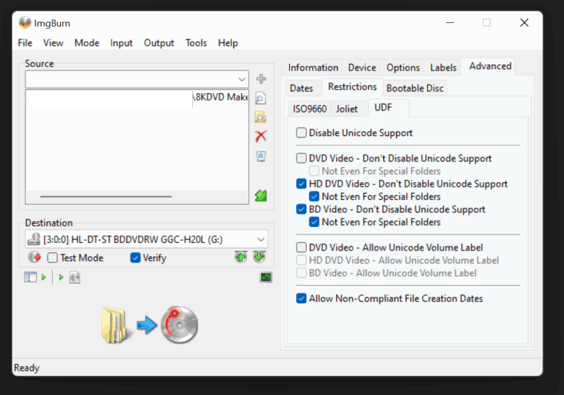Switch to the Joliet tab

point(346,109)
